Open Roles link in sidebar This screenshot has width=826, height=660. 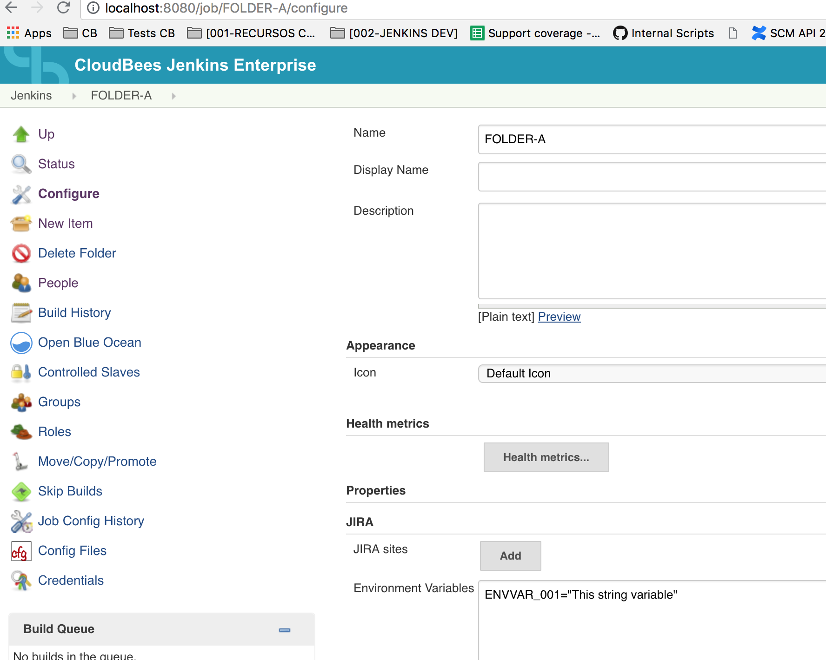click(x=54, y=432)
